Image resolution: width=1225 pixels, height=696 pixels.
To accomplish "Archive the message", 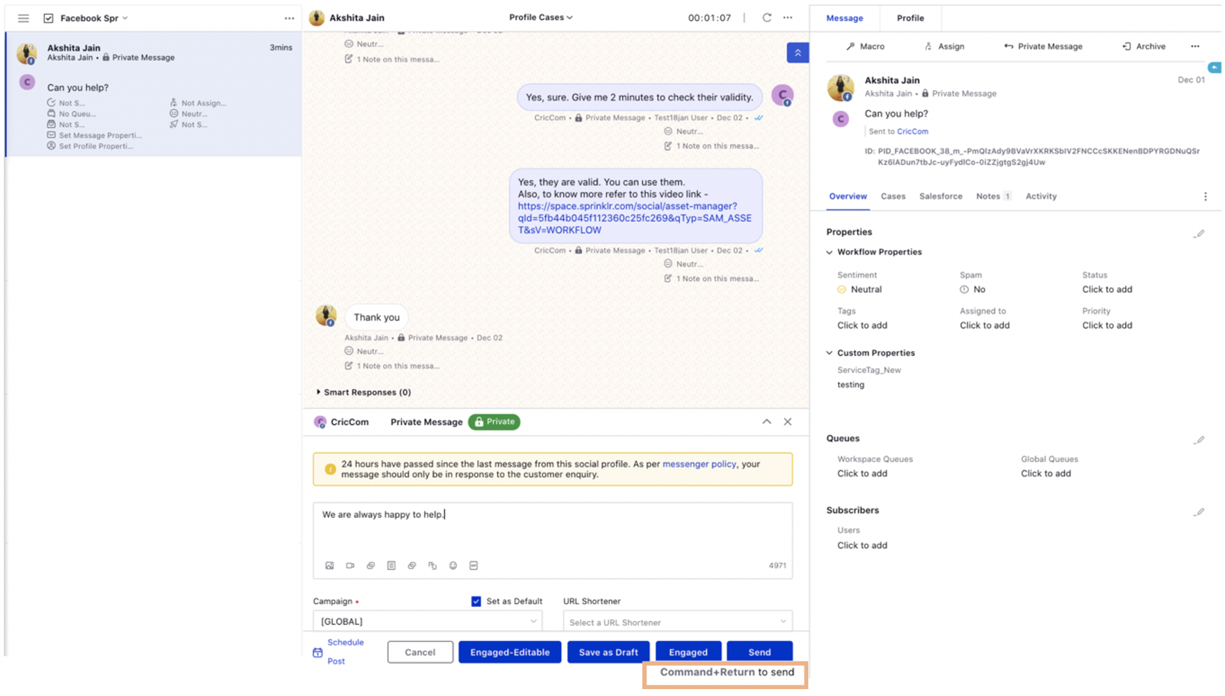I will pyautogui.click(x=1143, y=46).
